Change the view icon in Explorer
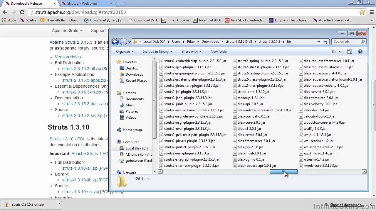The width and height of the screenshot is (376, 211). pyautogui.click(x=333, y=52)
